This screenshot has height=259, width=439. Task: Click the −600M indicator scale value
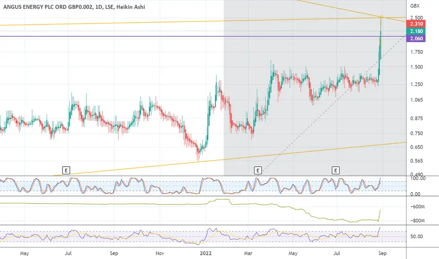click(x=417, y=207)
